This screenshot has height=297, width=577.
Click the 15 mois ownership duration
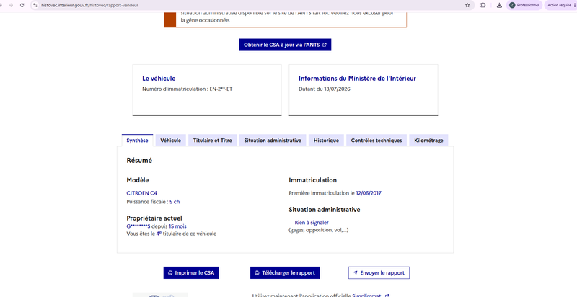click(x=177, y=226)
